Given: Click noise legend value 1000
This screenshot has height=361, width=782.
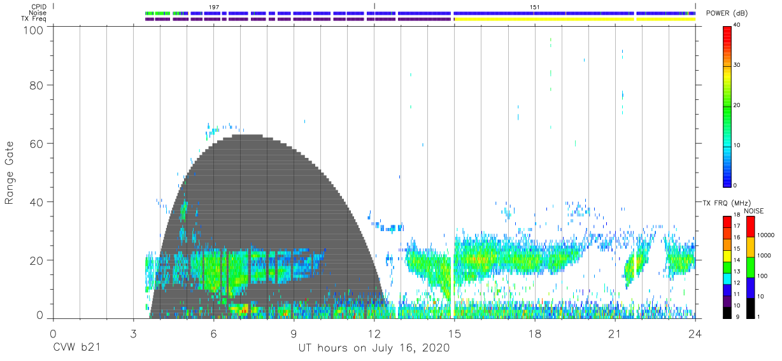Looking at the screenshot, I should click(764, 256).
